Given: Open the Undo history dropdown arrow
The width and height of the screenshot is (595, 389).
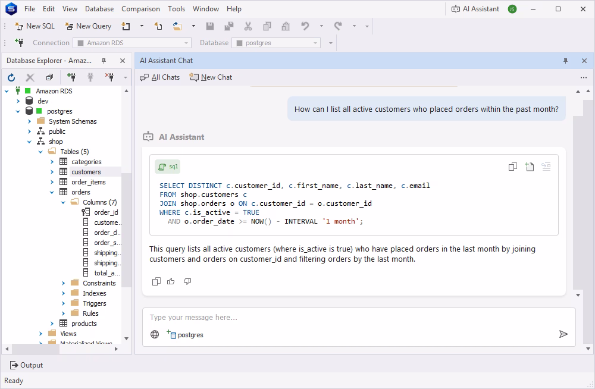Looking at the screenshot, I should pos(321,26).
